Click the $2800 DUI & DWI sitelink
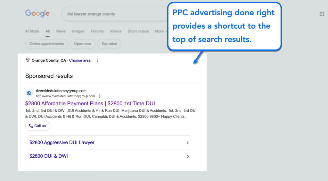 [49, 156]
